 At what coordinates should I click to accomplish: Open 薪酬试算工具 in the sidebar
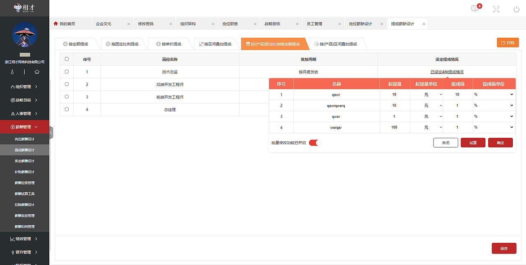click(x=25, y=194)
